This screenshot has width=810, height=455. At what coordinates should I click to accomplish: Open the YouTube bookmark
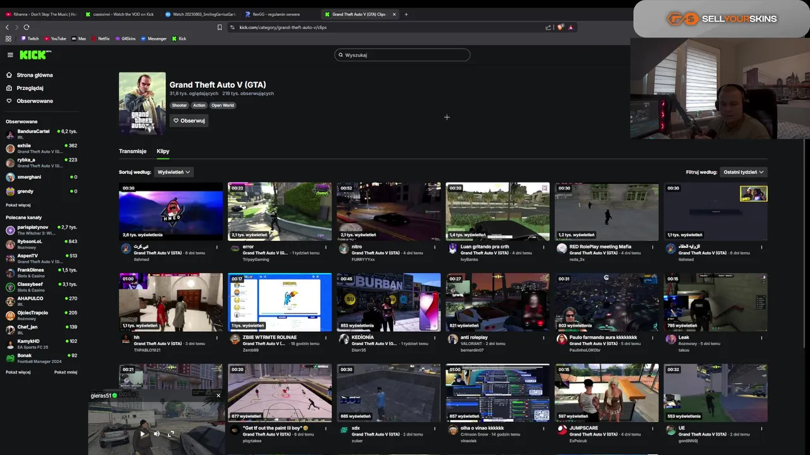[x=55, y=39]
